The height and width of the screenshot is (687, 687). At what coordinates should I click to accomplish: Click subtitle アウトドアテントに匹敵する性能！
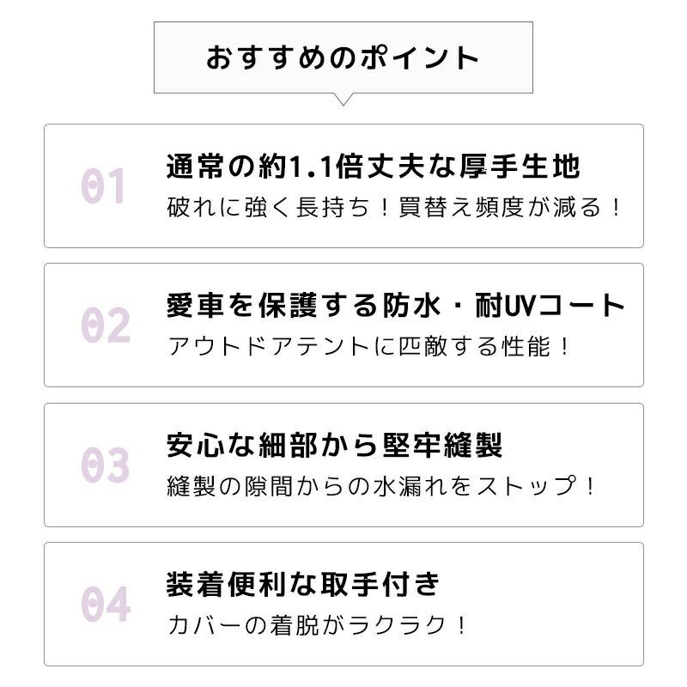click(x=369, y=347)
